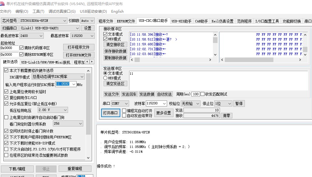Open 最低波特率 2400 dropdown
This screenshot has height=177, width=312.
click(x=41, y=36)
